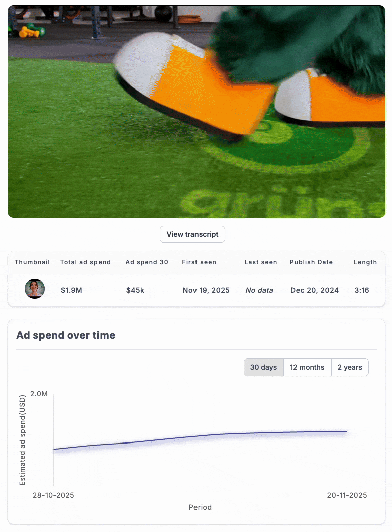
Task: Sort by the Last seen column
Action: pyautogui.click(x=260, y=262)
